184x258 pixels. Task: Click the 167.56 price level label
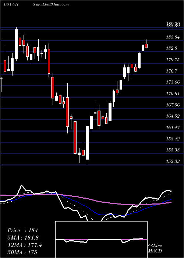[x=173, y=105]
